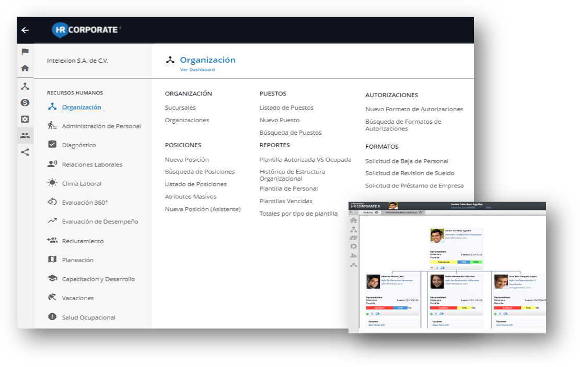580x367 pixels.
Task: Select Evaluación de Desempeño in sidebar
Action: click(x=100, y=221)
